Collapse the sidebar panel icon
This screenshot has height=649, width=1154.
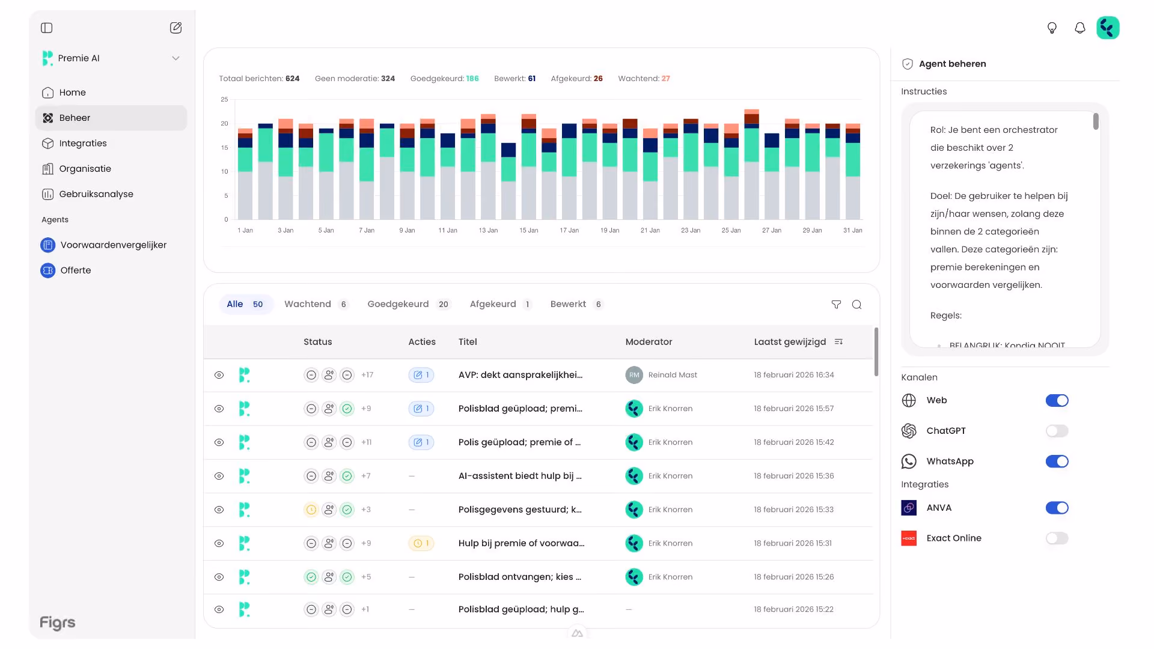[x=47, y=28]
